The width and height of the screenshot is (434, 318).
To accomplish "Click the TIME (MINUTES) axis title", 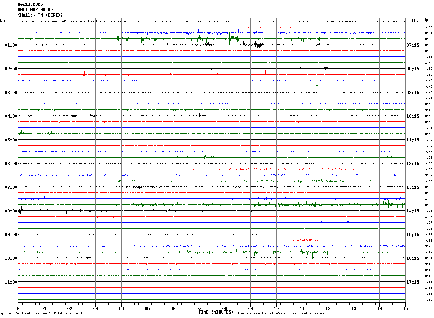I will pos(216,312).
